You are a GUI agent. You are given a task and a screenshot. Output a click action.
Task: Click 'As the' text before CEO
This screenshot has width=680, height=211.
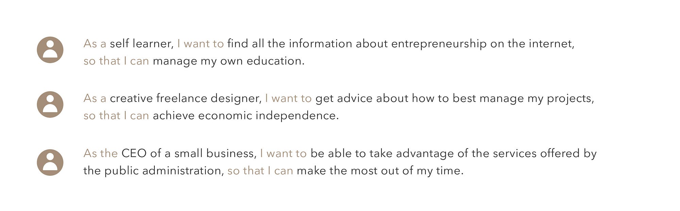tap(101, 154)
